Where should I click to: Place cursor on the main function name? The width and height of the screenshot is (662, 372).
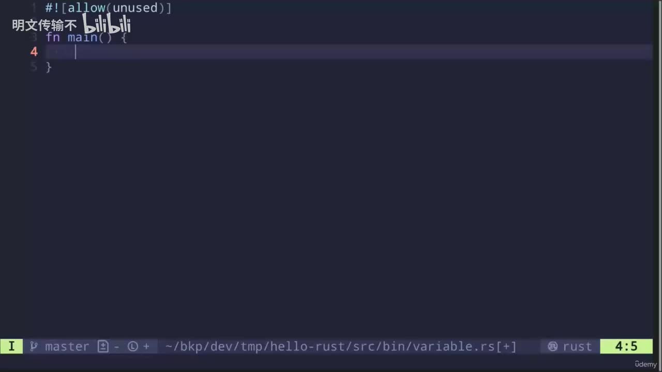pos(82,37)
